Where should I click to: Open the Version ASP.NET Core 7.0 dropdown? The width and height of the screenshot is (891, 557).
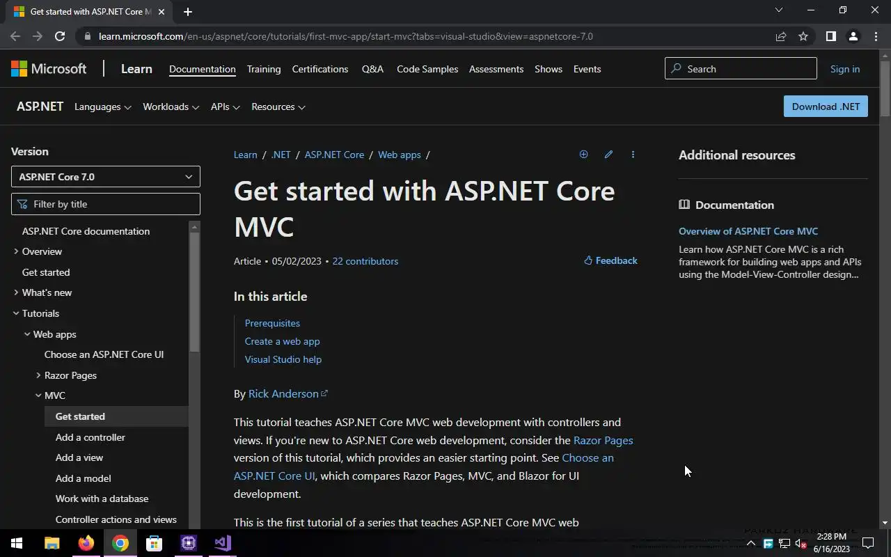(x=106, y=176)
